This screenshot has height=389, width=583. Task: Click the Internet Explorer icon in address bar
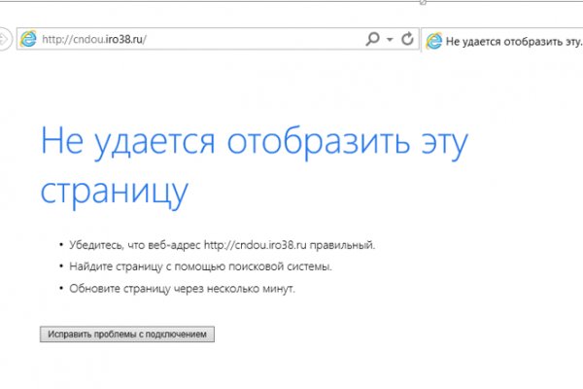click(x=28, y=40)
